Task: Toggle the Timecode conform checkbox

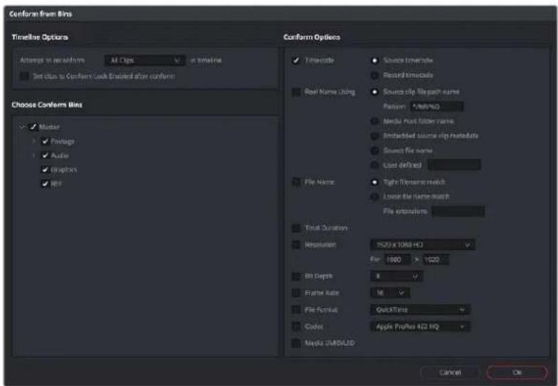Action: [x=296, y=60]
